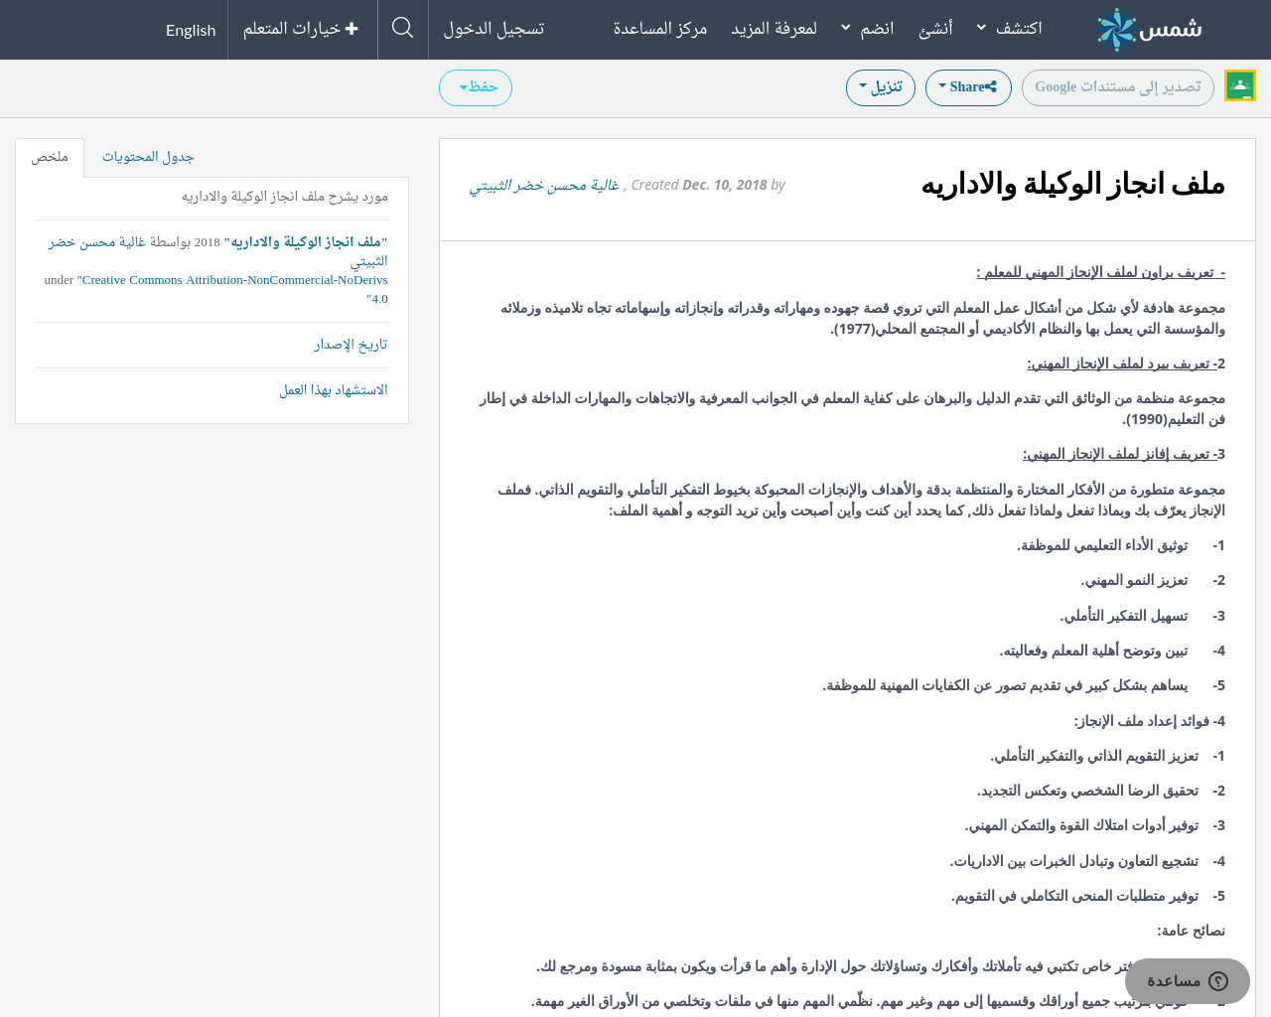This screenshot has width=1271, height=1017.
Task: Open the تنزيل download dropdown
Action: [x=880, y=87]
